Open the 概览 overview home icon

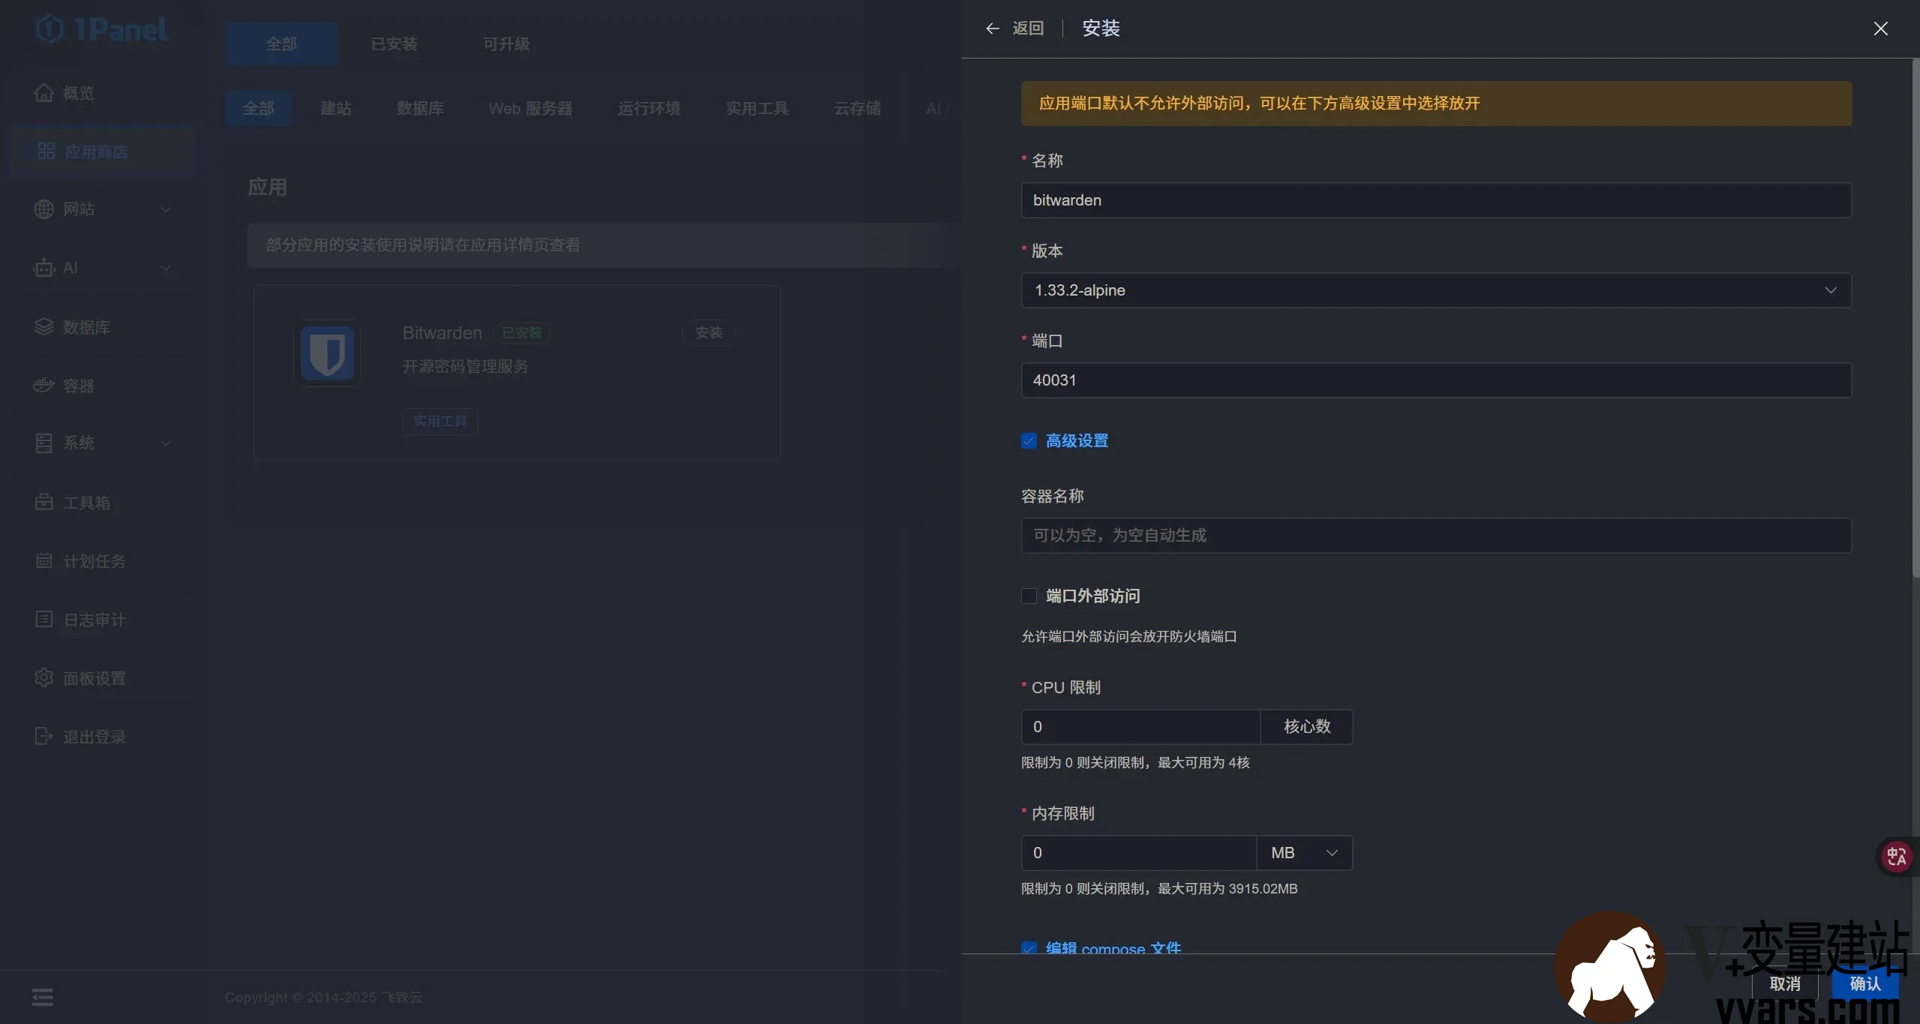click(44, 92)
